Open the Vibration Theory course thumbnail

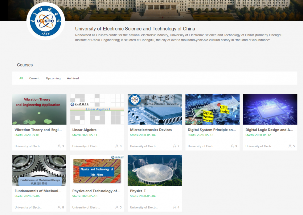pos(39,109)
